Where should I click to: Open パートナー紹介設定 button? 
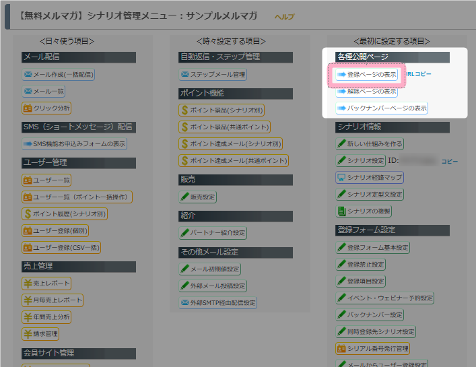213,233
